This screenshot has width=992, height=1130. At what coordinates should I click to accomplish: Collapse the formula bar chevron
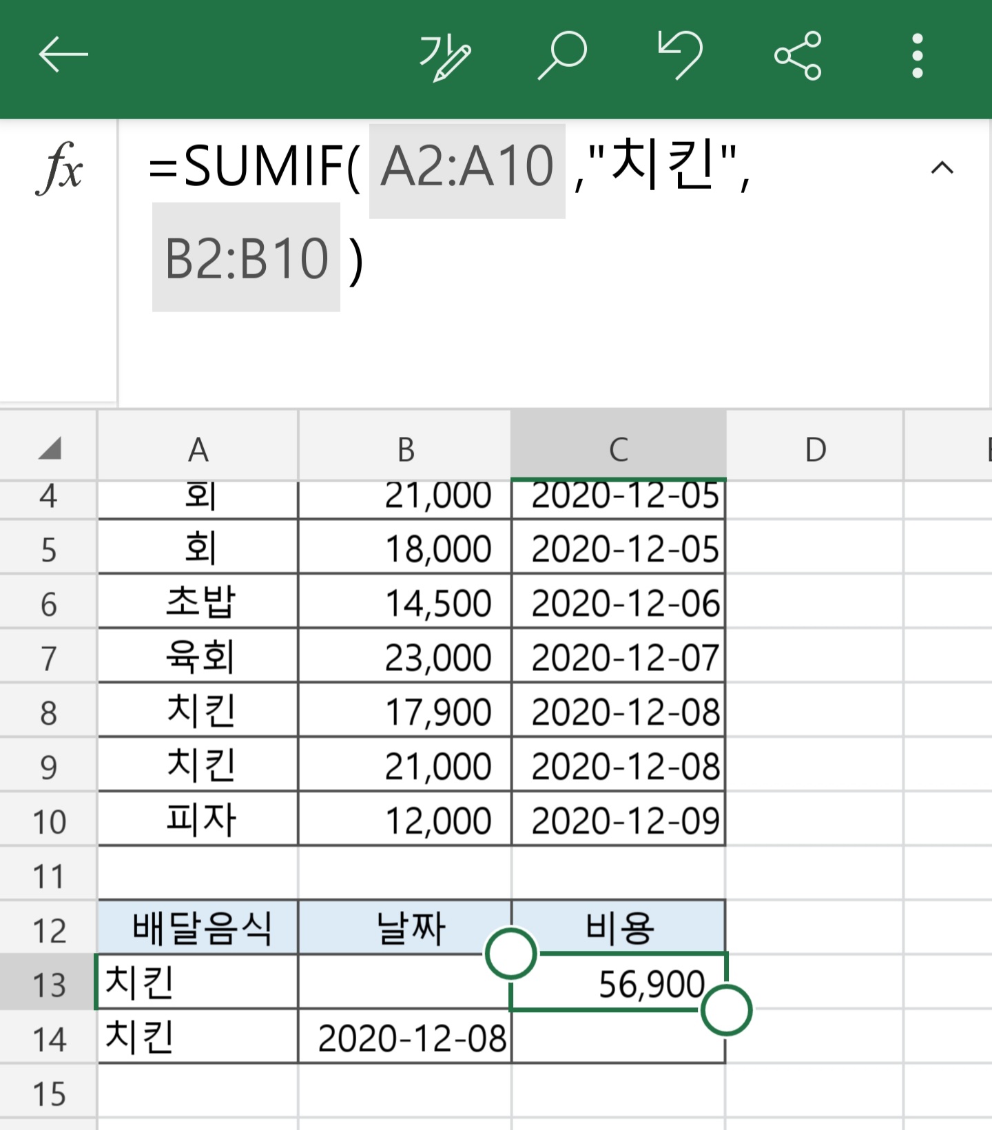[942, 167]
